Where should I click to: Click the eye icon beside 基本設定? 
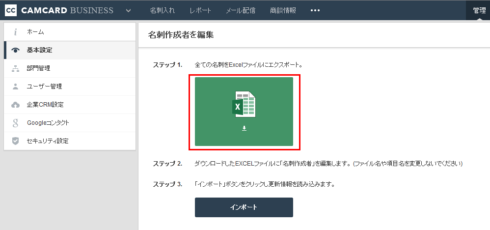tap(16, 50)
